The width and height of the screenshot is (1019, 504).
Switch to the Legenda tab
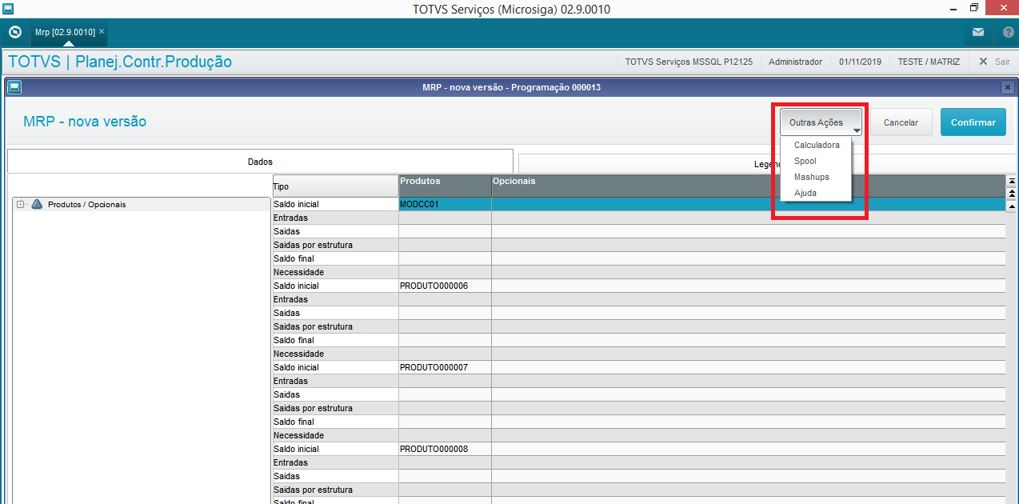point(768,163)
